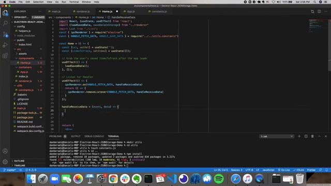This screenshot has height=186, width=331.
Task: Switch to the constants.js editor tab
Action: pyautogui.click(x=159, y=11)
